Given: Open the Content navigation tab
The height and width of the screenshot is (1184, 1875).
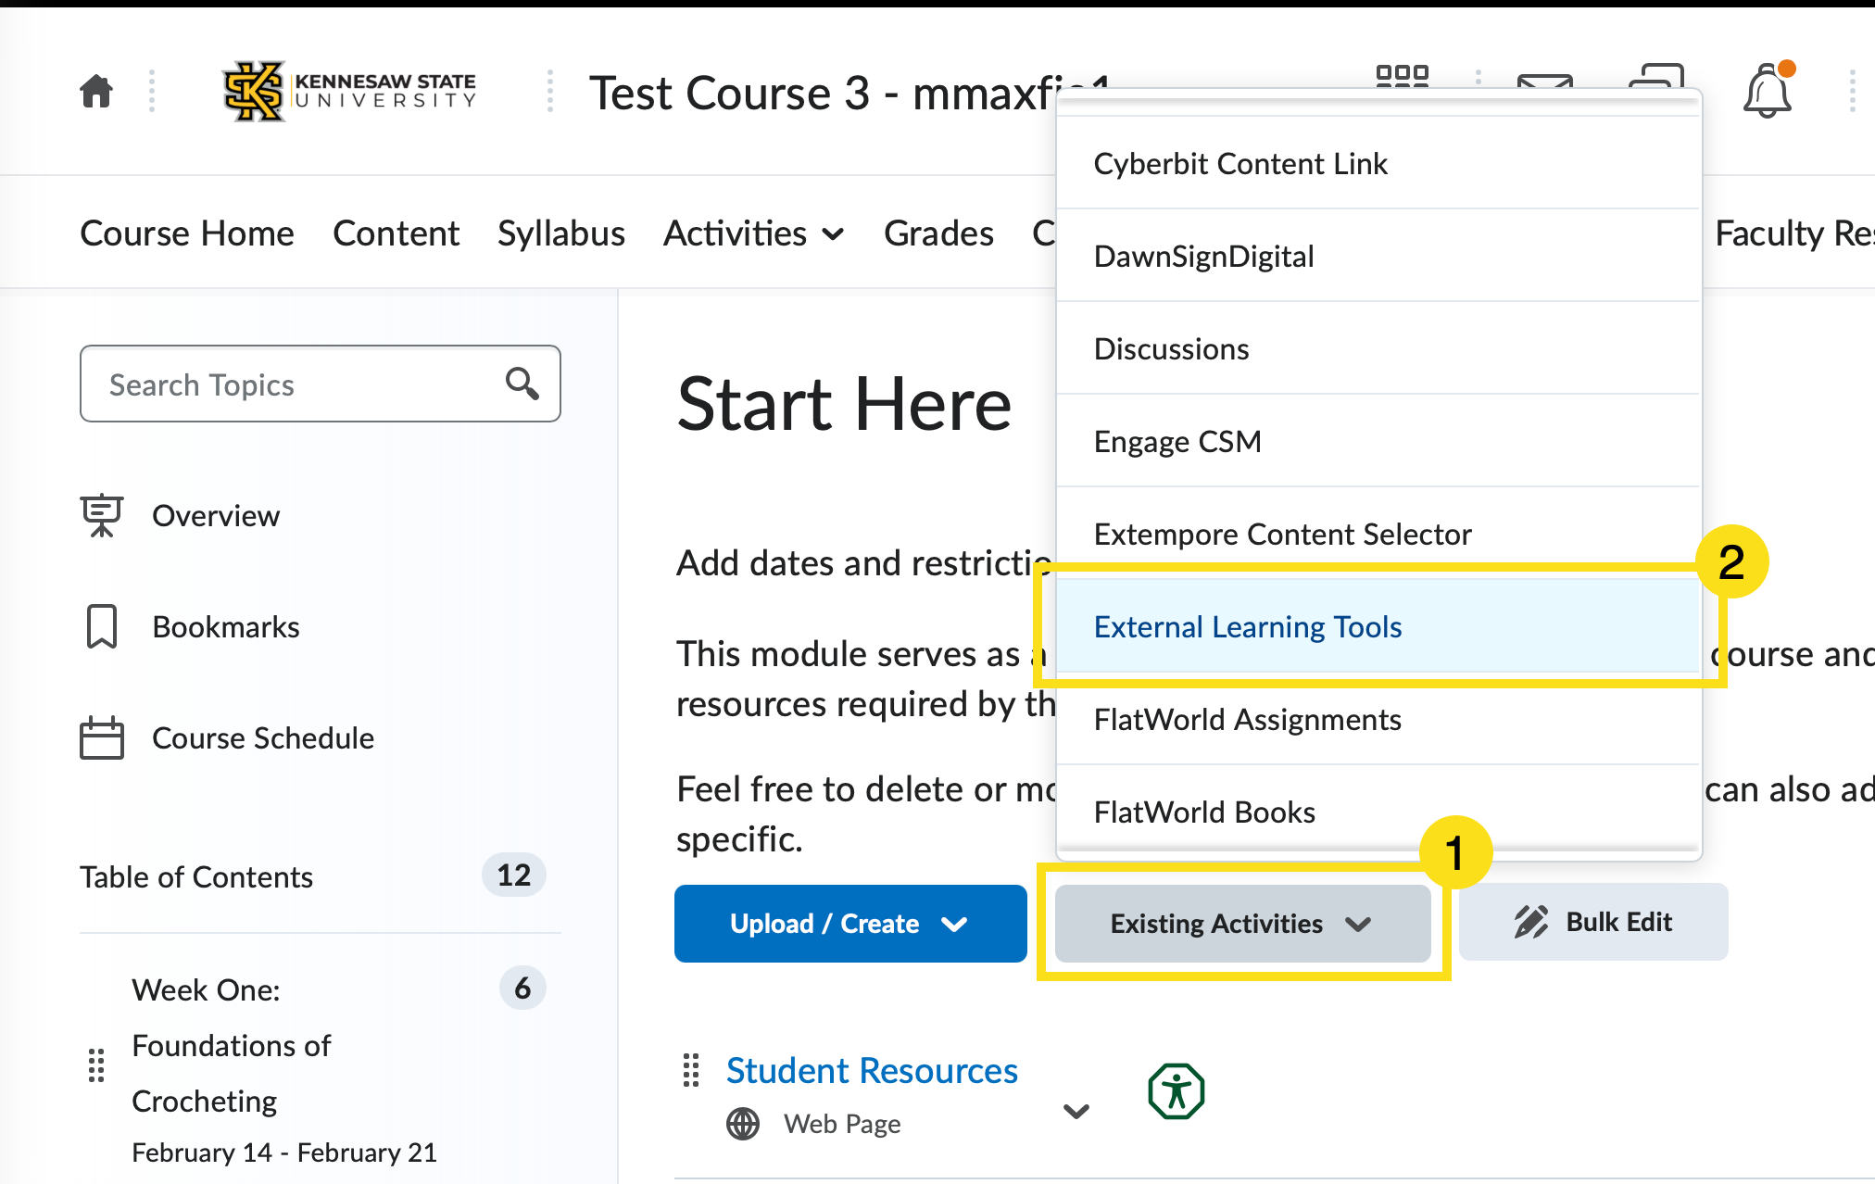Looking at the screenshot, I should [396, 233].
